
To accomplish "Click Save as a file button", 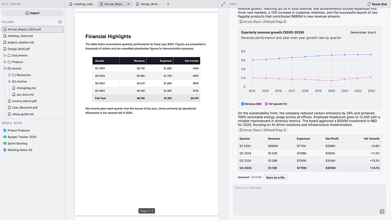I will (x=275, y=178).
